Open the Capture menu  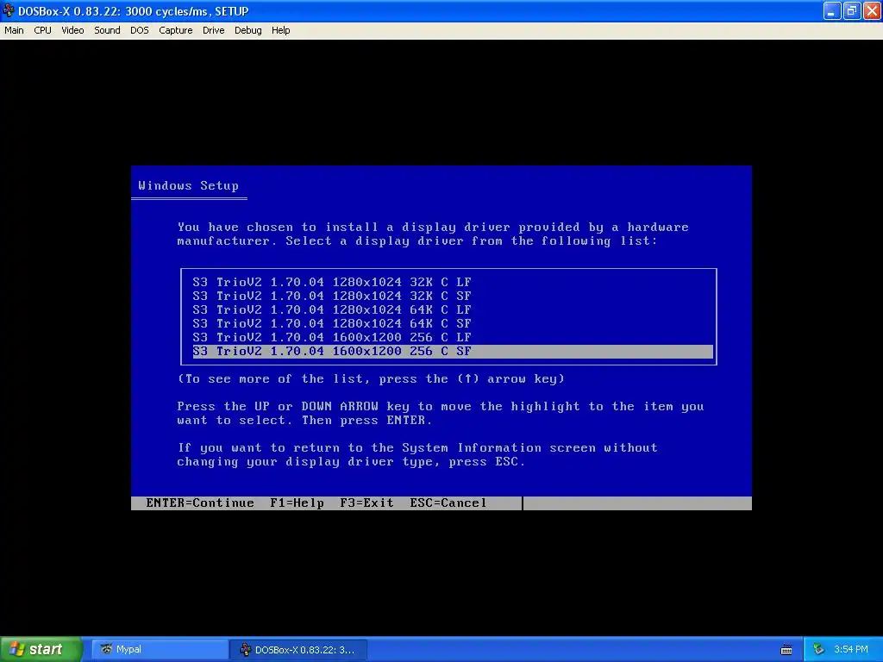click(176, 30)
